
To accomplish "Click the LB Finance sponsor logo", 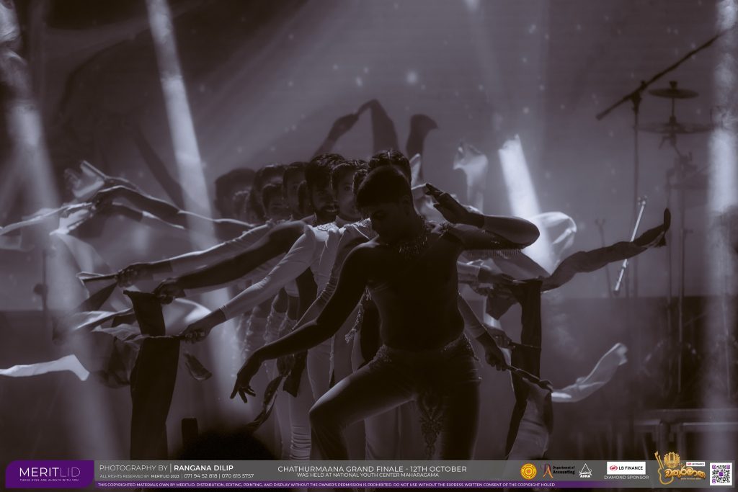I will coord(626,468).
